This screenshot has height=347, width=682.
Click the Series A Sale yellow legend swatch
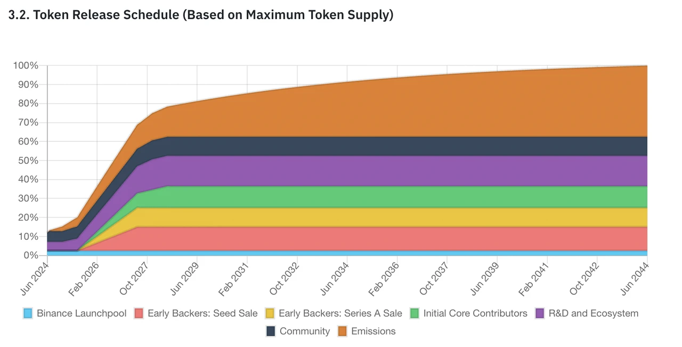[x=270, y=314]
